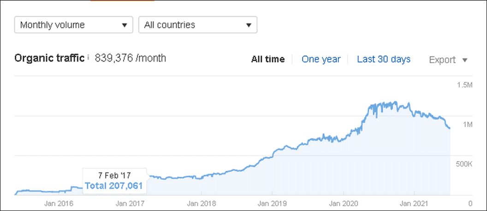The height and width of the screenshot is (211, 487).
Task: Expand the All countries selector
Action: 197,25
